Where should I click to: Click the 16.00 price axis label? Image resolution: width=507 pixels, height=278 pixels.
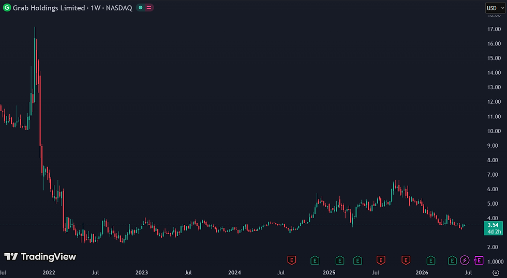[x=494, y=43]
